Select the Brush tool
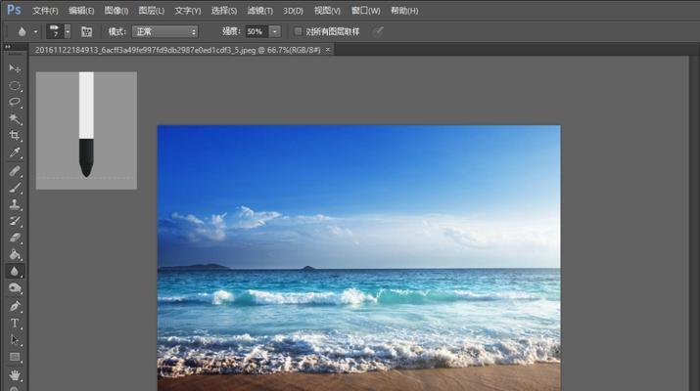The width and height of the screenshot is (700, 391). (15, 188)
